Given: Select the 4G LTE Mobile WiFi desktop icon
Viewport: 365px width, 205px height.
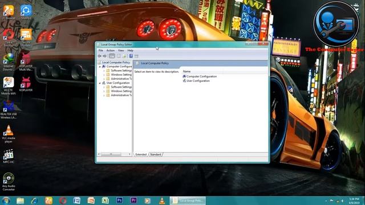Looking at the screenshot, I should pyautogui.click(x=9, y=86).
